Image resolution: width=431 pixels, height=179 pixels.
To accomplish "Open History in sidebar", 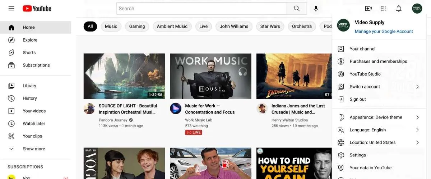I will click(36, 98).
